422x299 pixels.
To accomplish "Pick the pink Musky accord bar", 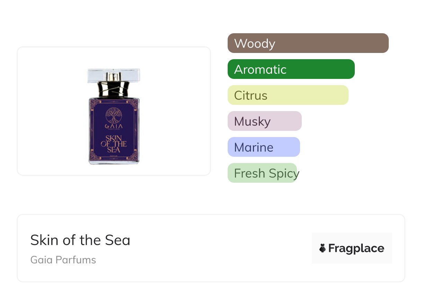I will (x=264, y=121).
